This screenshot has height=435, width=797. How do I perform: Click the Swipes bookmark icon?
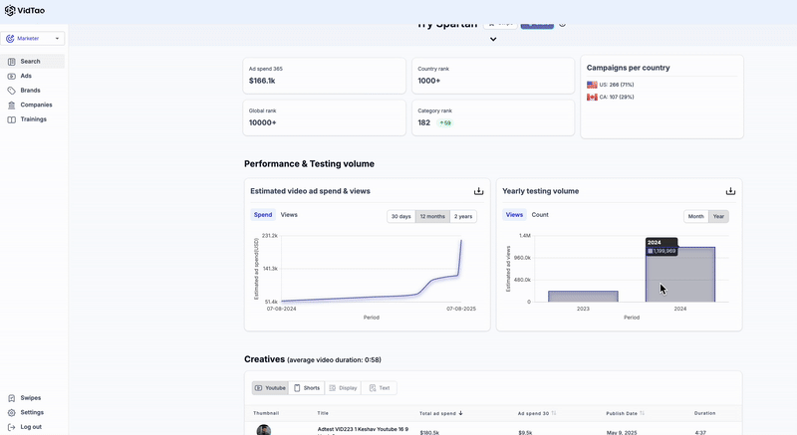tap(12, 398)
